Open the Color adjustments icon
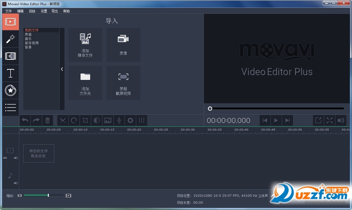Image resolution: width=352 pixels, height=210 pixels. tap(96, 121)
